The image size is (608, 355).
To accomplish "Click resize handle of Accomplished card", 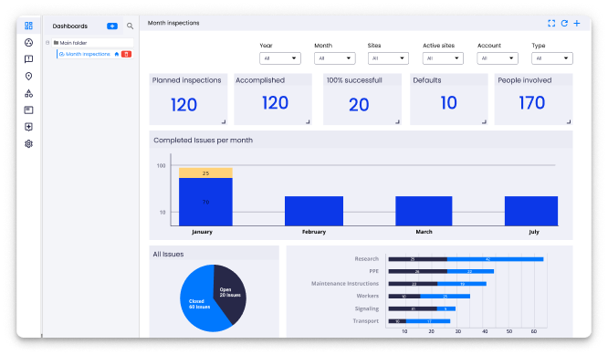I will tap(309, 121).
